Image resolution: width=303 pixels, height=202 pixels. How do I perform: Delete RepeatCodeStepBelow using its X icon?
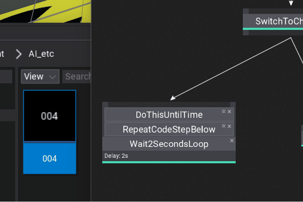[229, 126]
